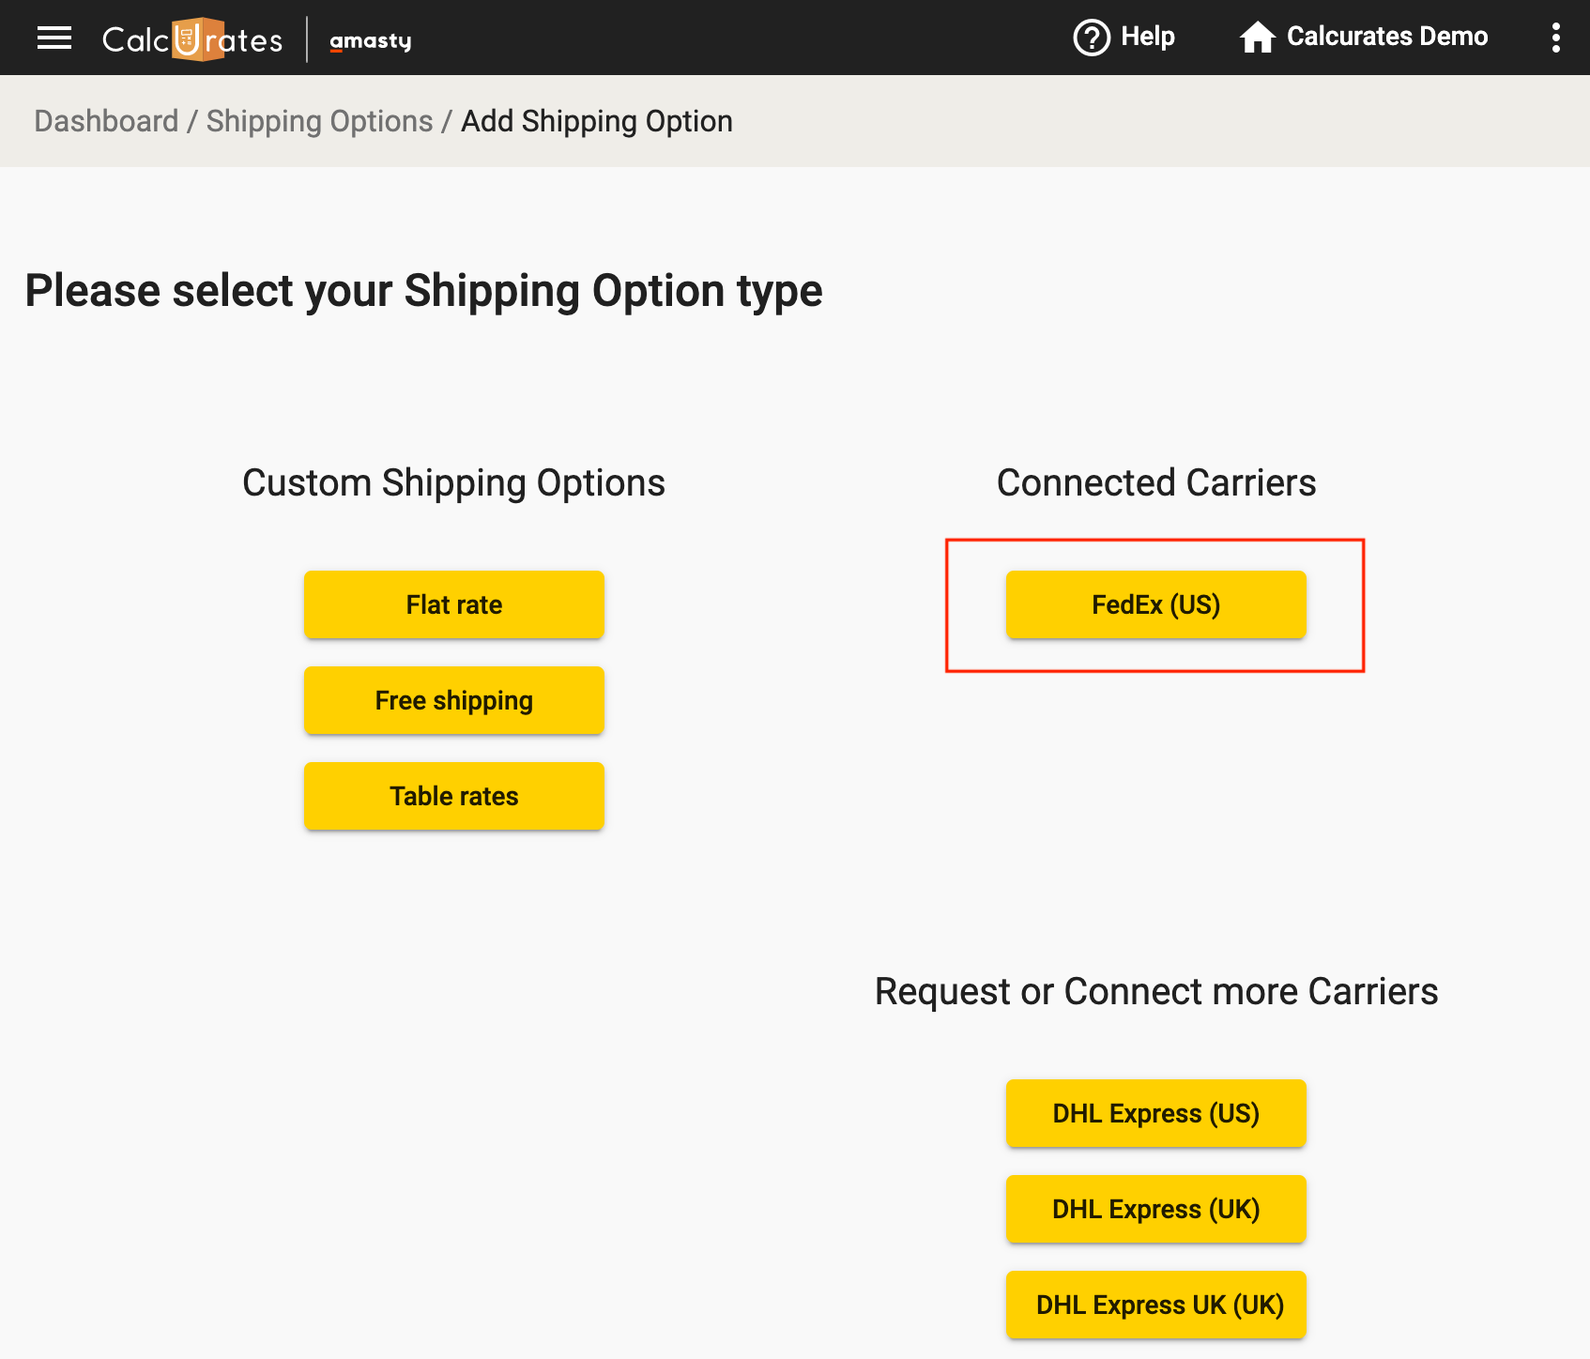Image resolution: width=1590 pixels, height=1359 pixels.
Task: Select FedEx (US) connected carrier
Action: click(1156, 604)
